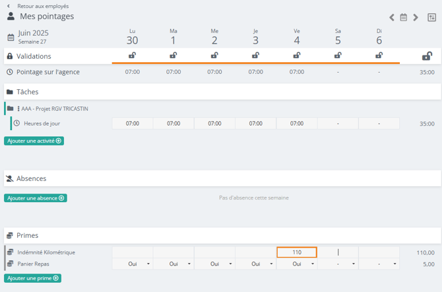Click Ajouter une absence button
The image size is (442, 292).
(x=36, y=198)
